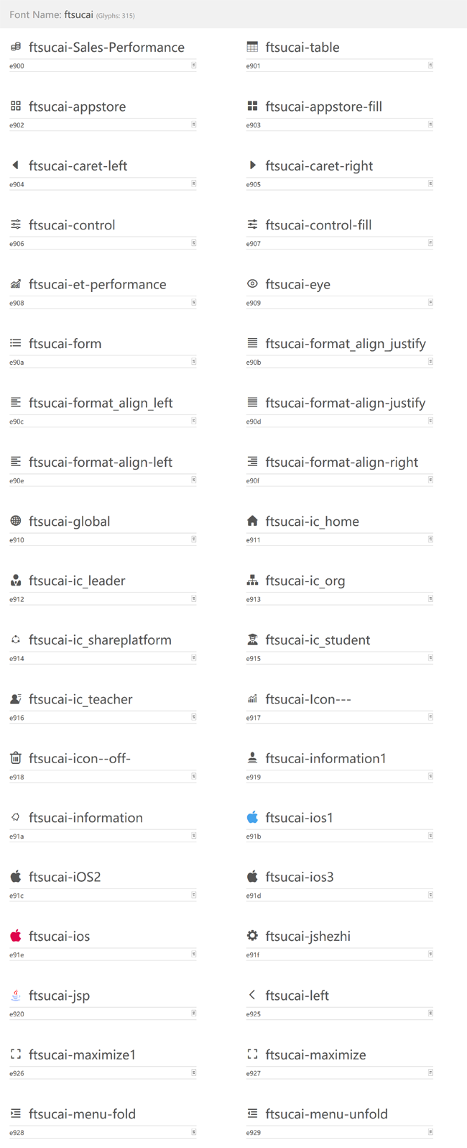Click the small ligature button beside e91f
The width and height of the screenshot is (467, 1148).
tap(430, 954)
